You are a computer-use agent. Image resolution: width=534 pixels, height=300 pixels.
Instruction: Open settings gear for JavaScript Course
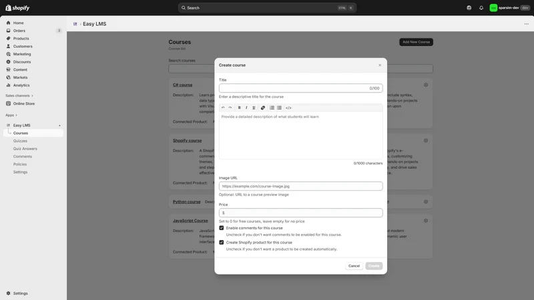point(426,221)
